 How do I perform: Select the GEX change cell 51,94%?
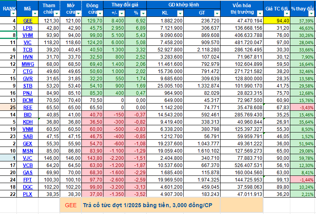[x=303, y=144]
